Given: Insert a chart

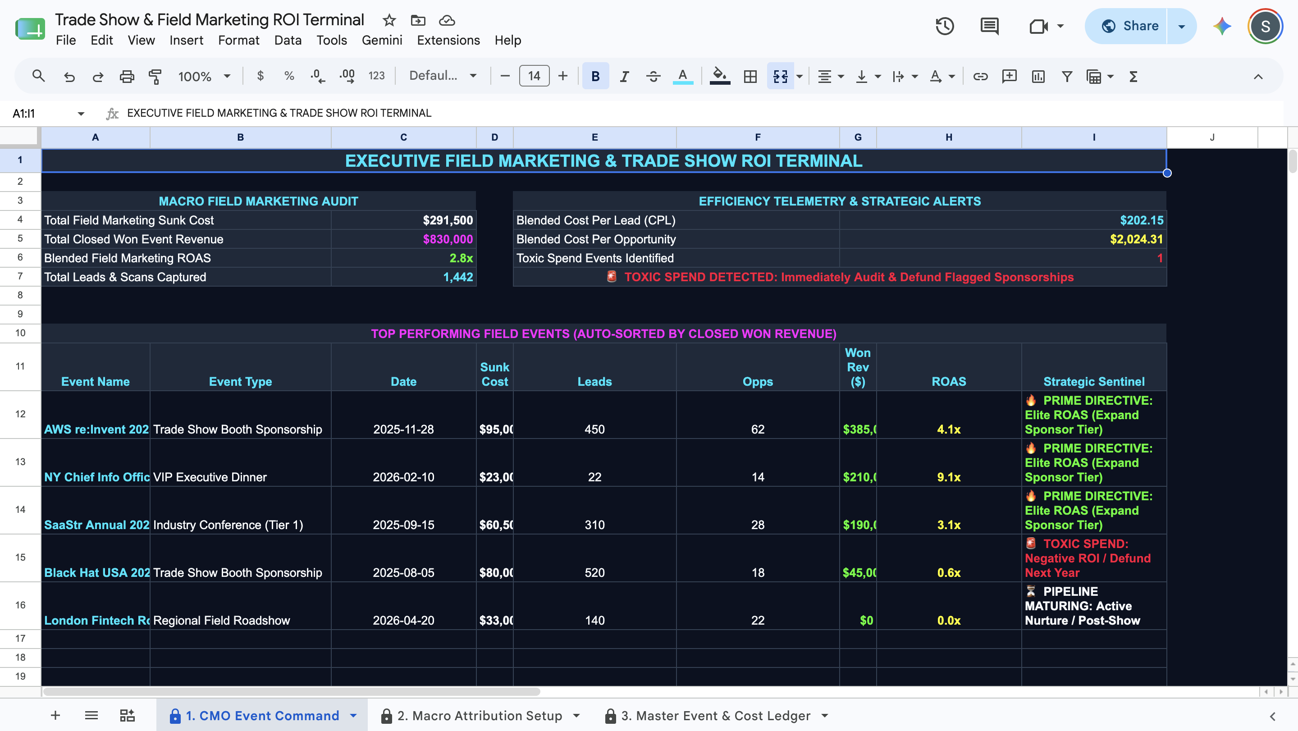Looking at the screenshot, I should [x=1038, y=76].
